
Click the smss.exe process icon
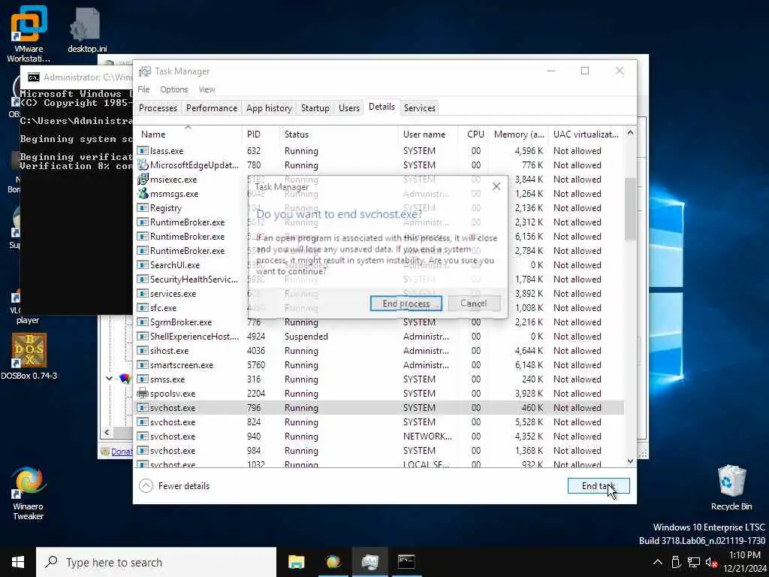click(x=142, y=379)
